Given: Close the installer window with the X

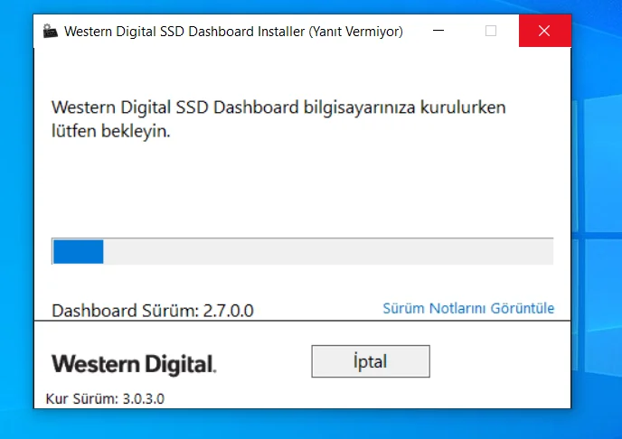Looking at the screenshot, I should pos(544,31).
